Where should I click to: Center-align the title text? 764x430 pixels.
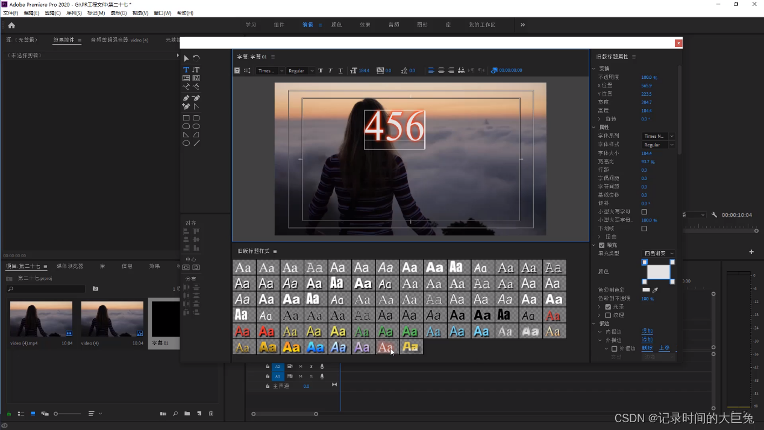[x=441, y=70]
